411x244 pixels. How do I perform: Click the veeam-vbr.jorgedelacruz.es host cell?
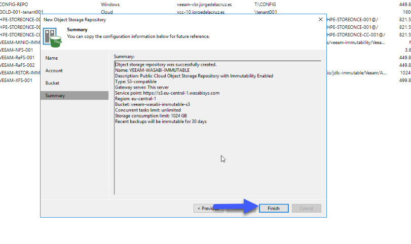point(204,5)
